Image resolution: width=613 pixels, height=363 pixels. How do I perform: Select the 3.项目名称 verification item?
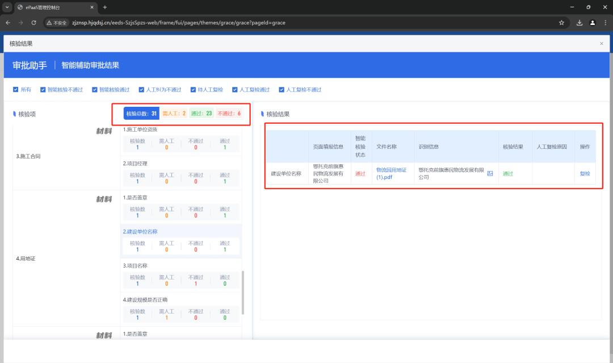136,266
